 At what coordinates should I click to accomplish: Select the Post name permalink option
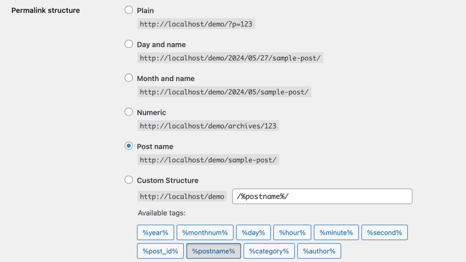[128, 146]
